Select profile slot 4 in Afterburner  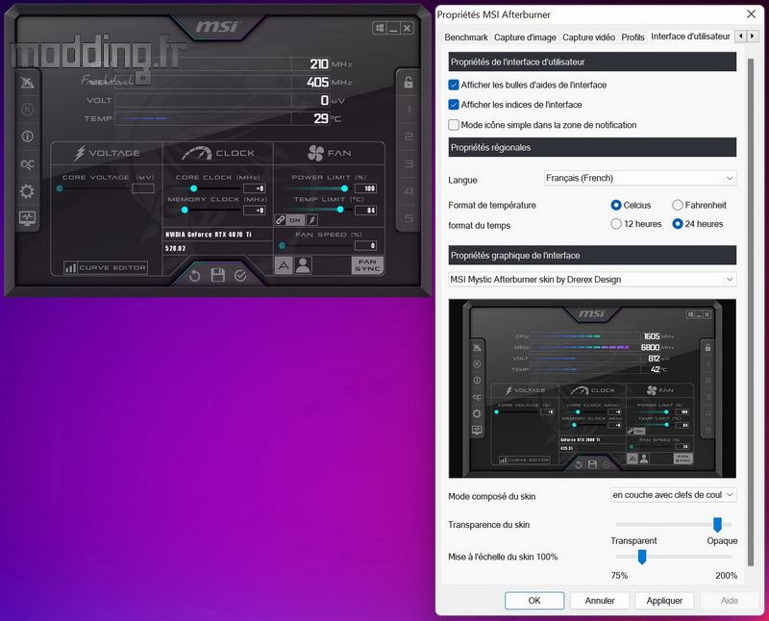pyautogui.click(x=408, y=190)
